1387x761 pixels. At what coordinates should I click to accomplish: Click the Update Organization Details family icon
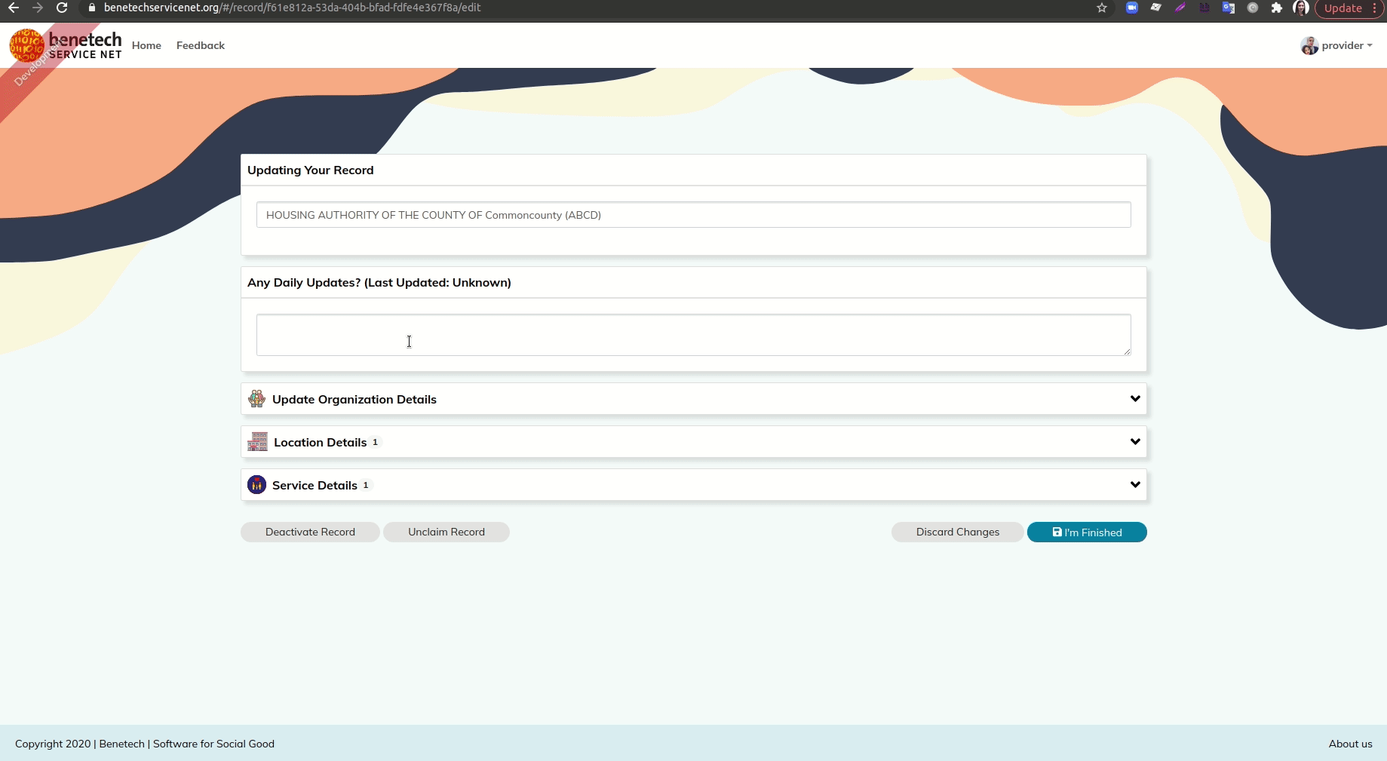click(x=257, y=398)
